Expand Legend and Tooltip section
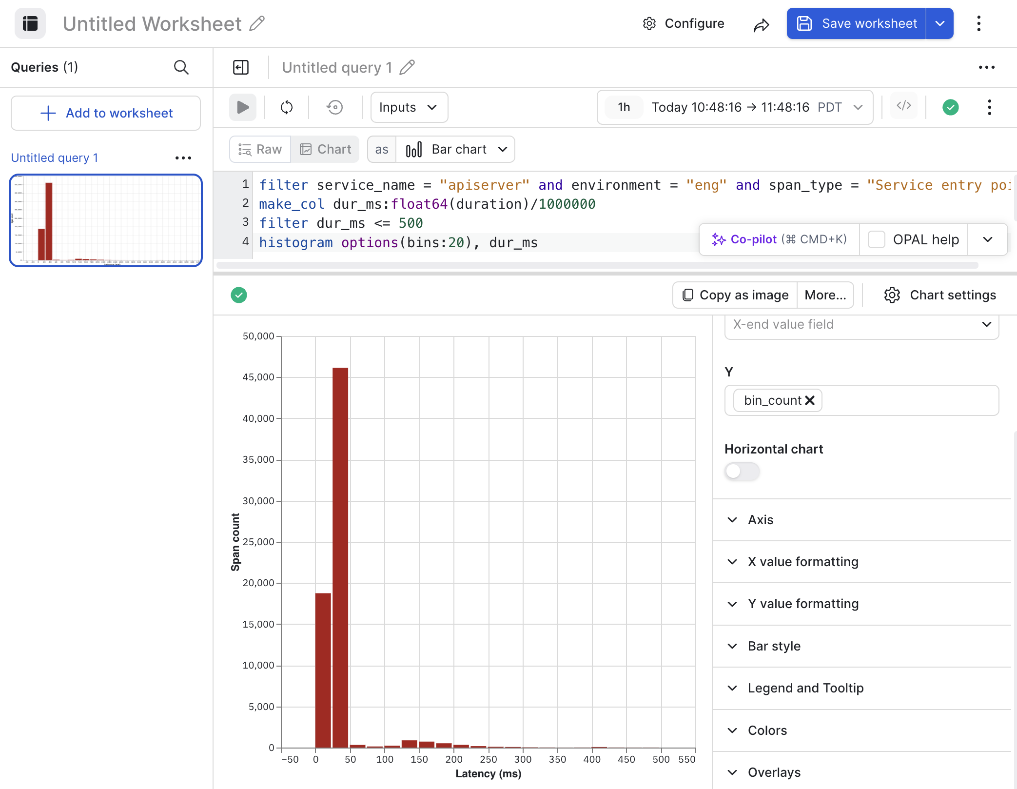1017x789 pixels. point(861,688)
